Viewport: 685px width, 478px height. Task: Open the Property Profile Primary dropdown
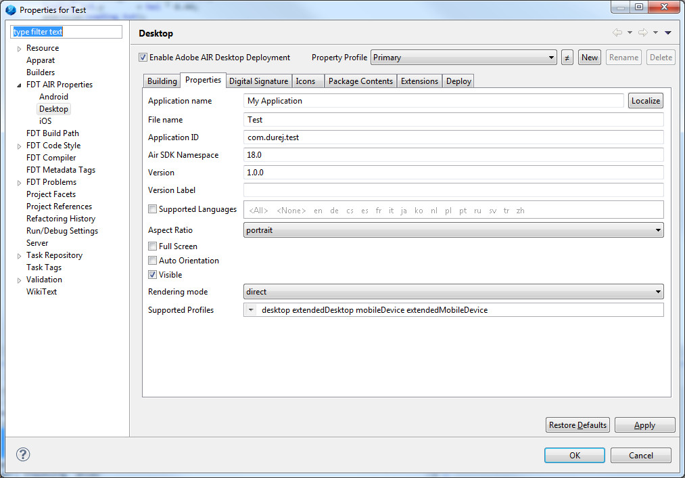coord(463,58)
